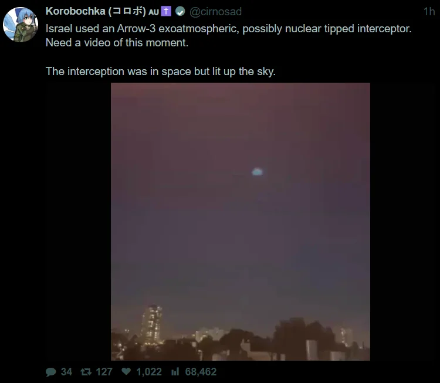The height and width of the screenshot is (383, 440).
Task: Click the retweet arrows icon
Action: pos(86,372)
